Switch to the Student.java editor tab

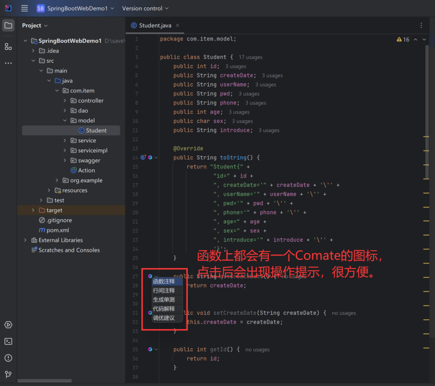(155, 25)
